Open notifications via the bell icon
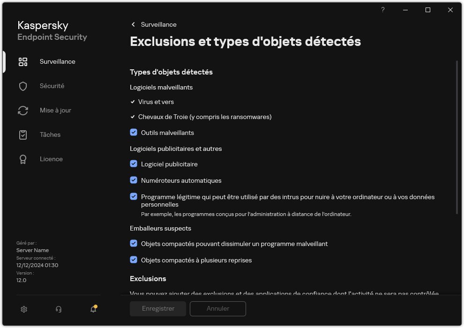464x328 pixels. (94, 309)
